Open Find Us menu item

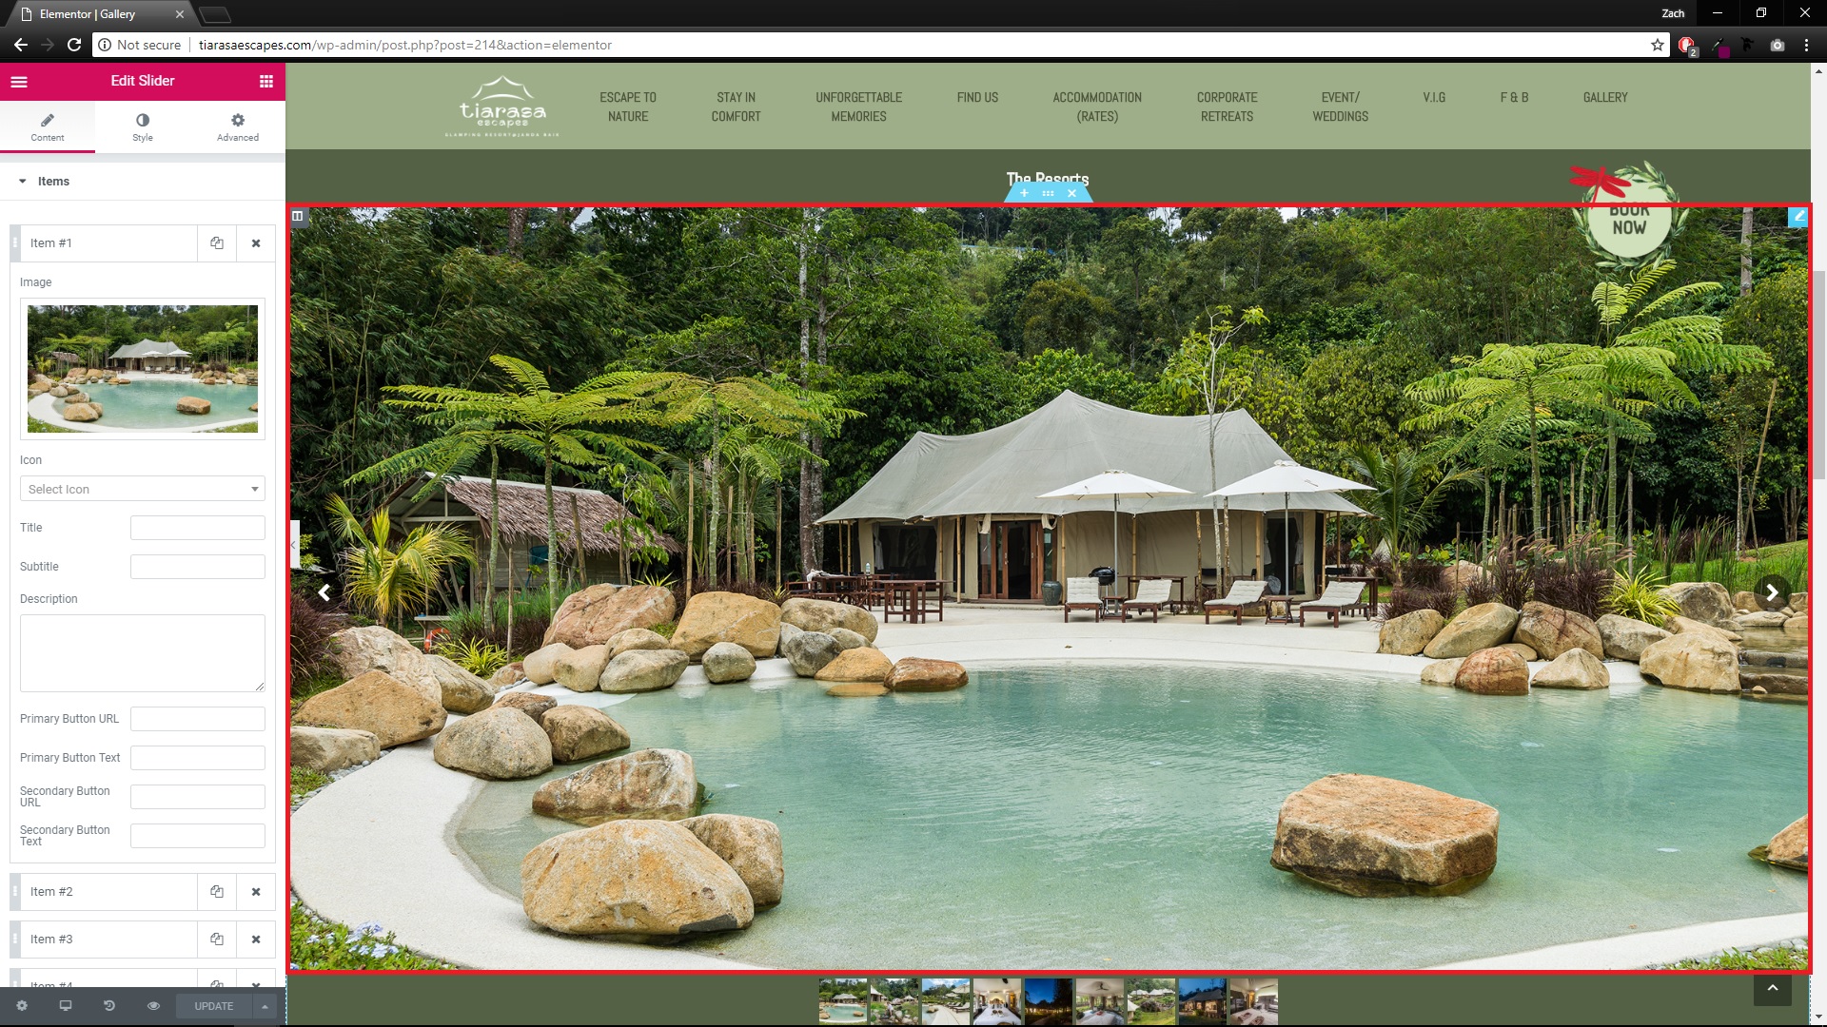click(x=977, y=97)
